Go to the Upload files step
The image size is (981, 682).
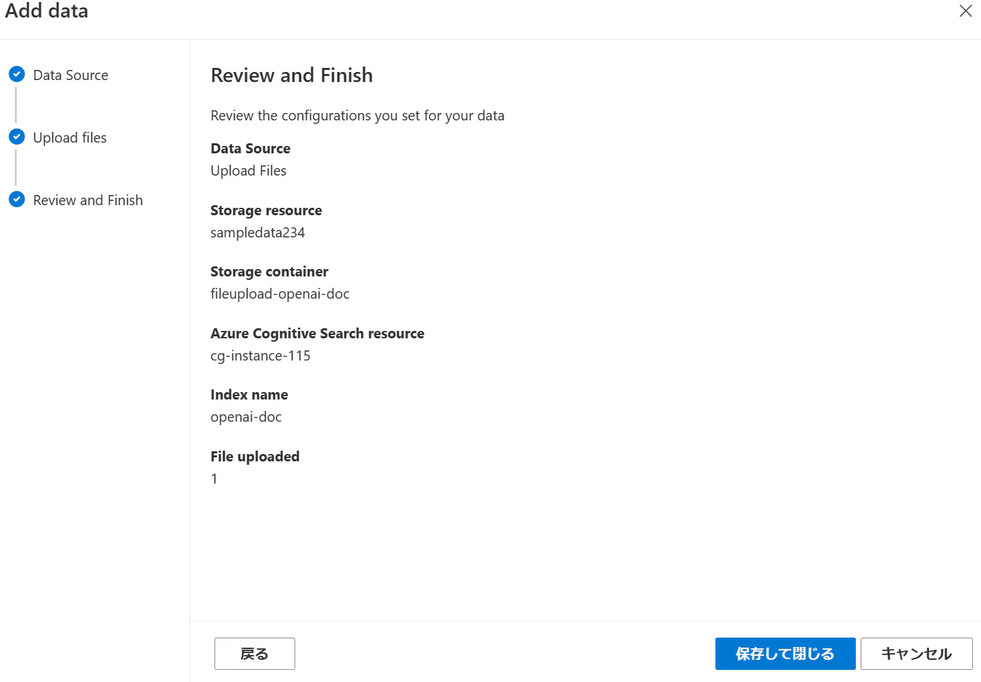(70, 137)
